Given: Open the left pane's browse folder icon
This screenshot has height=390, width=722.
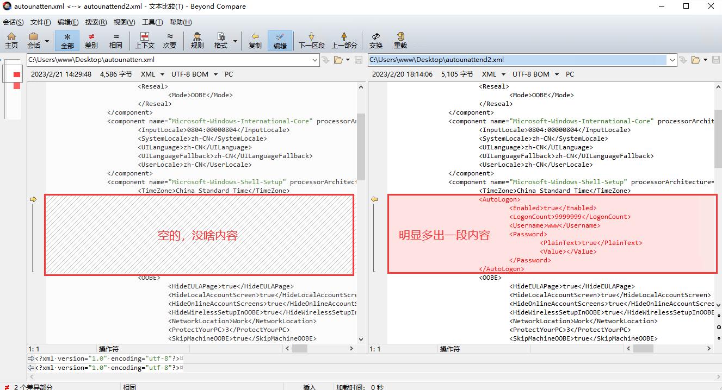Looking at the screenshot, I should click(x=338, y=60).
